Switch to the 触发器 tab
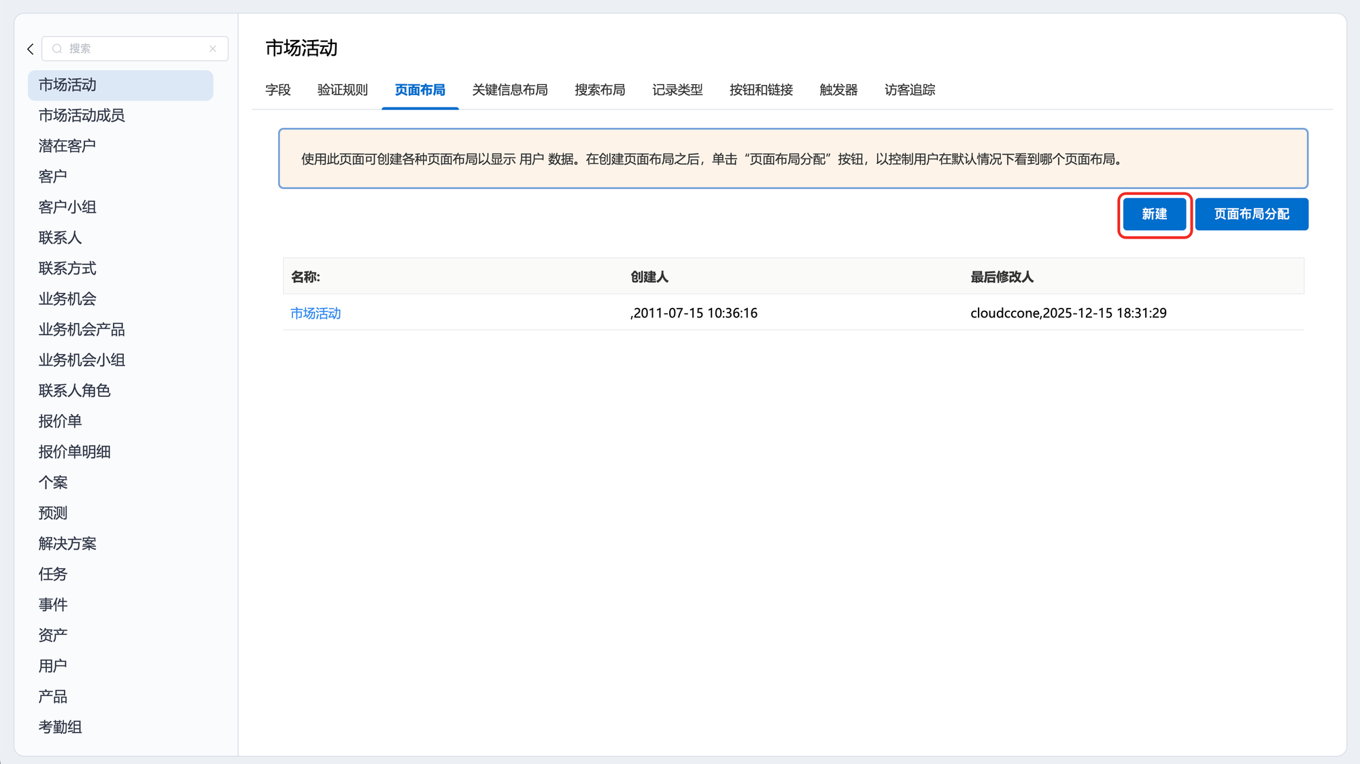This screenshot has width=1360, height=764. (838, 90)
